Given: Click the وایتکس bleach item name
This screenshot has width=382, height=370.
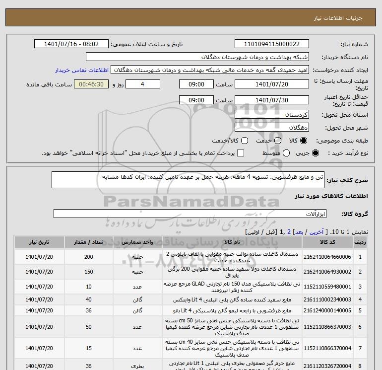Looking at the screenshot, I should pyautogui.click(x=232, y=300).
